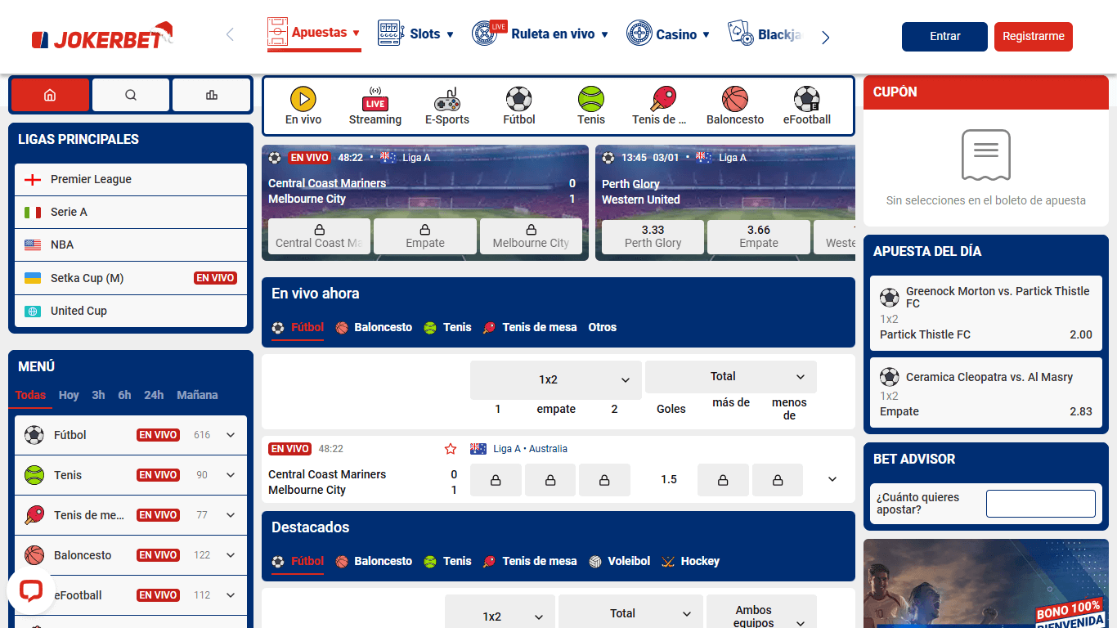Image resolution: width=1117 pixels, height=628 pixels.
Task: Click the Entrar button
Action: [x=944, y=36]
